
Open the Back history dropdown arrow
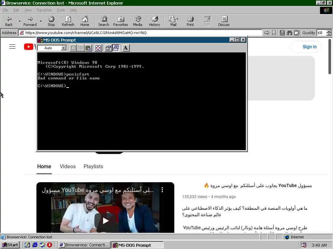click(x=20, y=21)
